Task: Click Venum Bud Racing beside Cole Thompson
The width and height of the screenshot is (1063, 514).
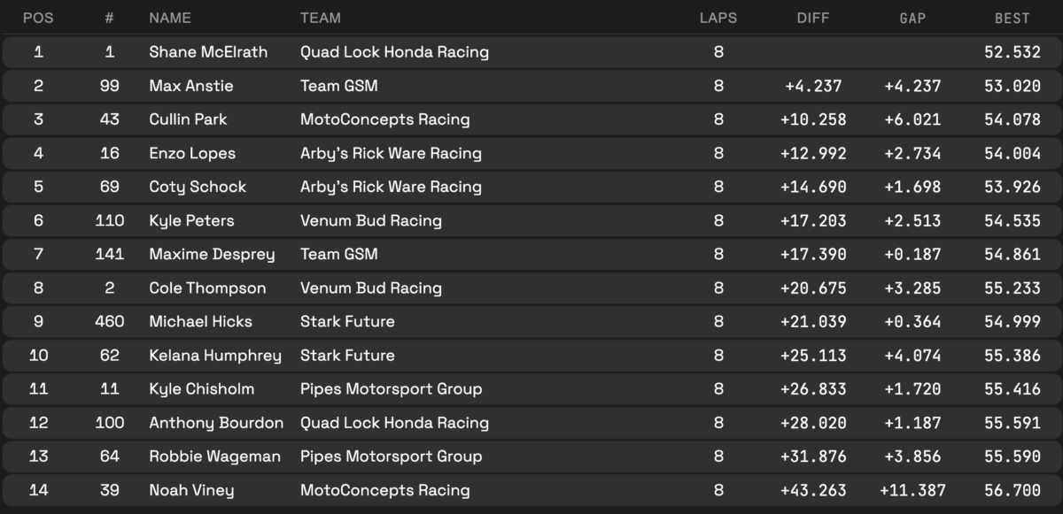Action: pyautogui.click(x=370, y=288)
